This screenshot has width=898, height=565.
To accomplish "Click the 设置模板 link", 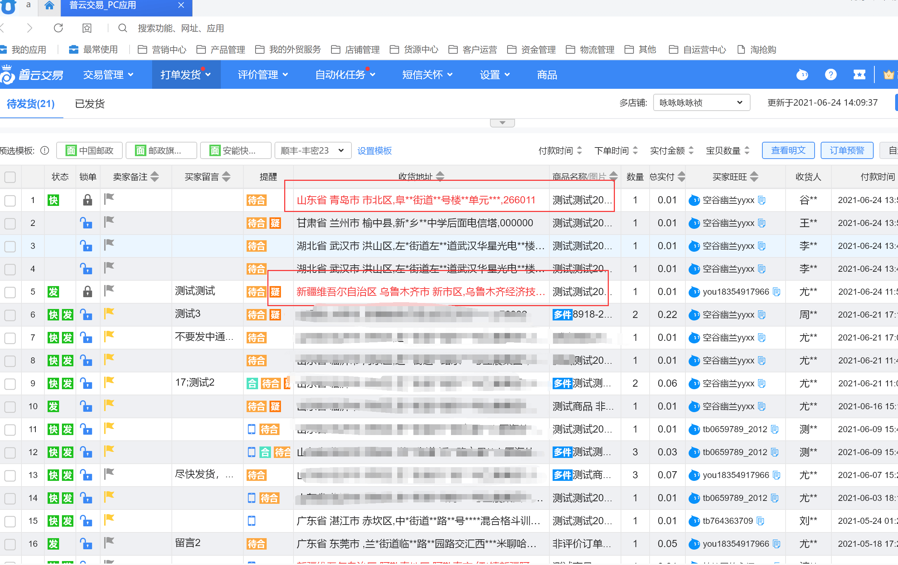I will click(x=374, y=151).
